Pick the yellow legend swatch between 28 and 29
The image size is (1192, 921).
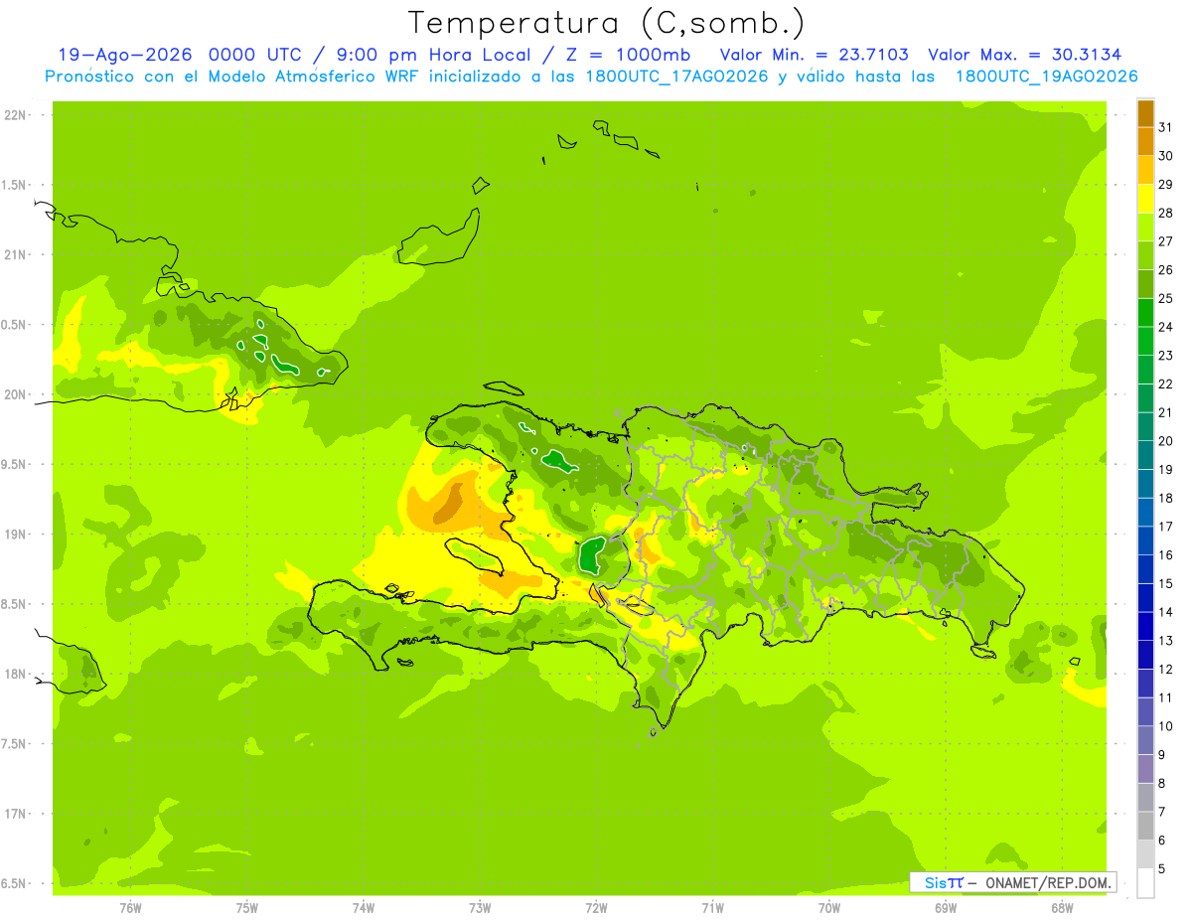1145,199
